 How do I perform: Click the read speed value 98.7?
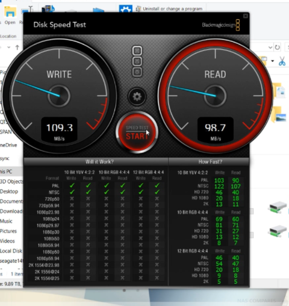point(215,127)
